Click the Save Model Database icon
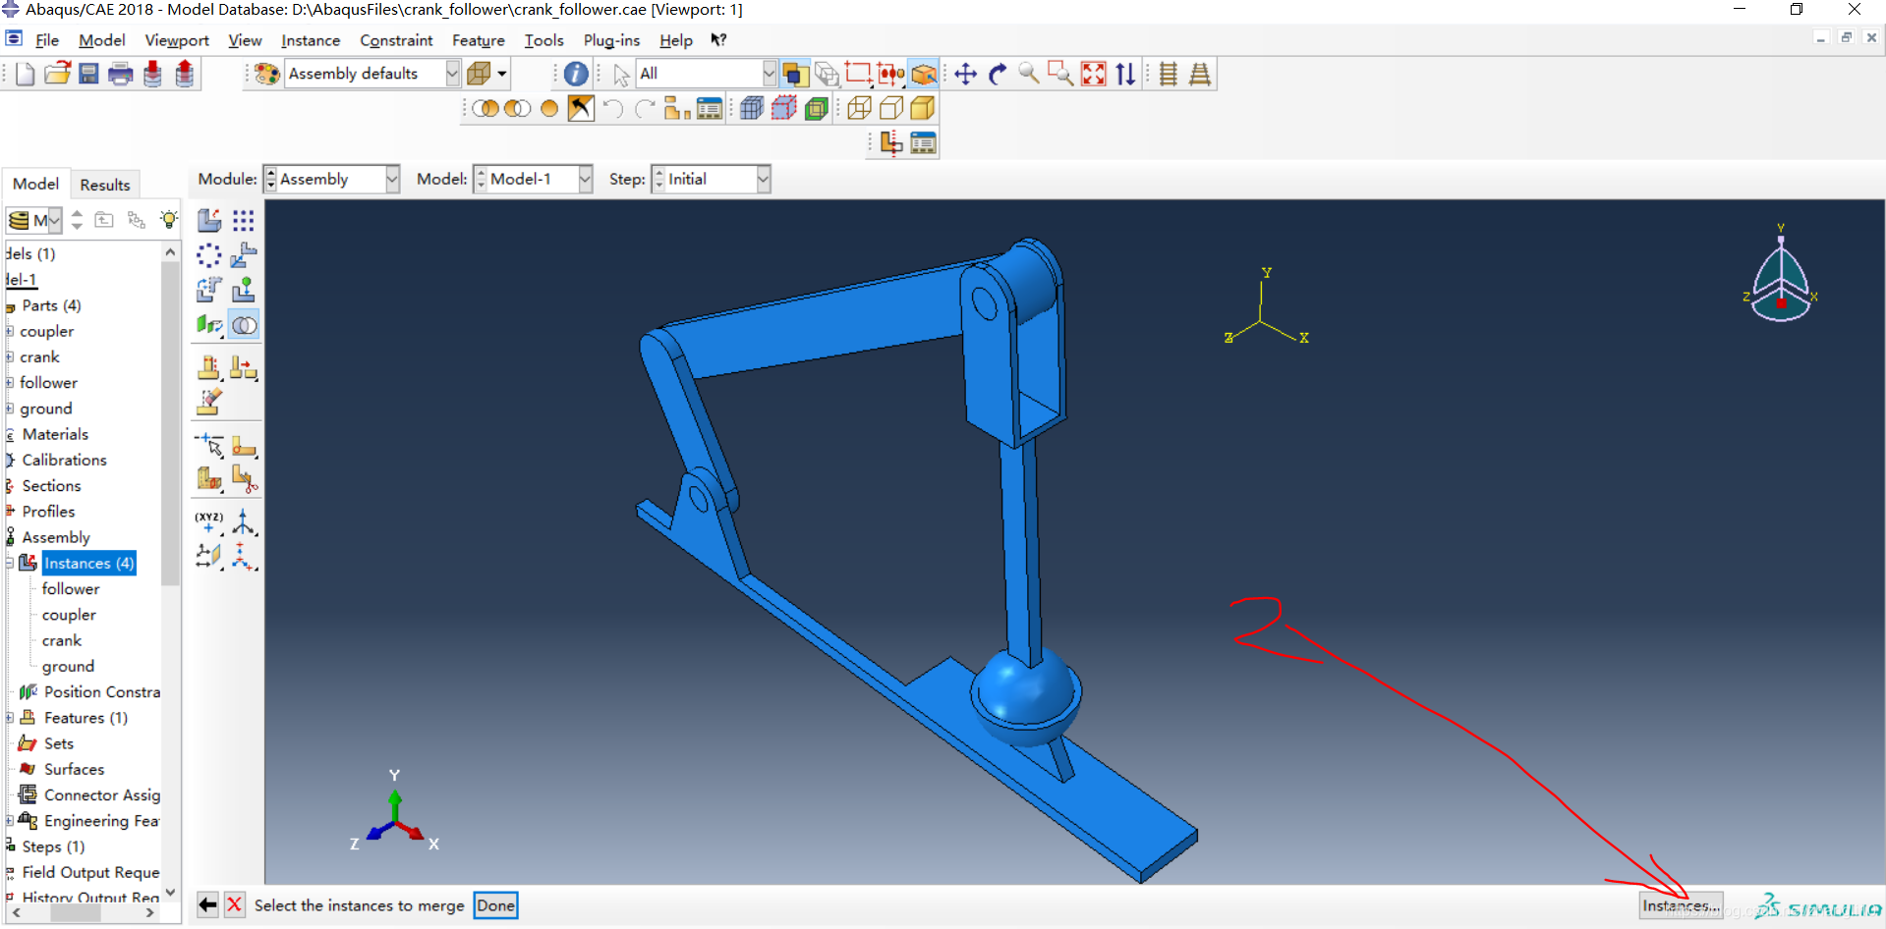The width and height of the screenshot is (1886, 929). (88, 75)
